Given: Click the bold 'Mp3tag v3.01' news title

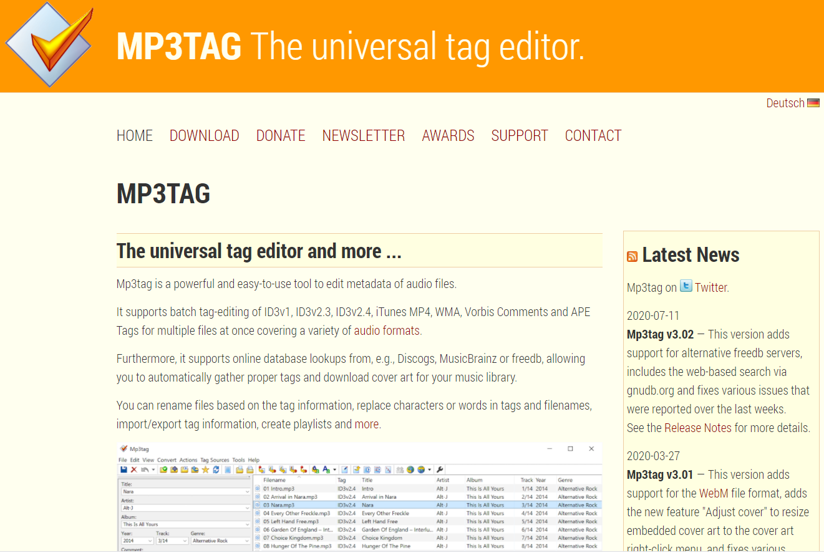Looking at the screenshot, I should click(x=660, y=475).
